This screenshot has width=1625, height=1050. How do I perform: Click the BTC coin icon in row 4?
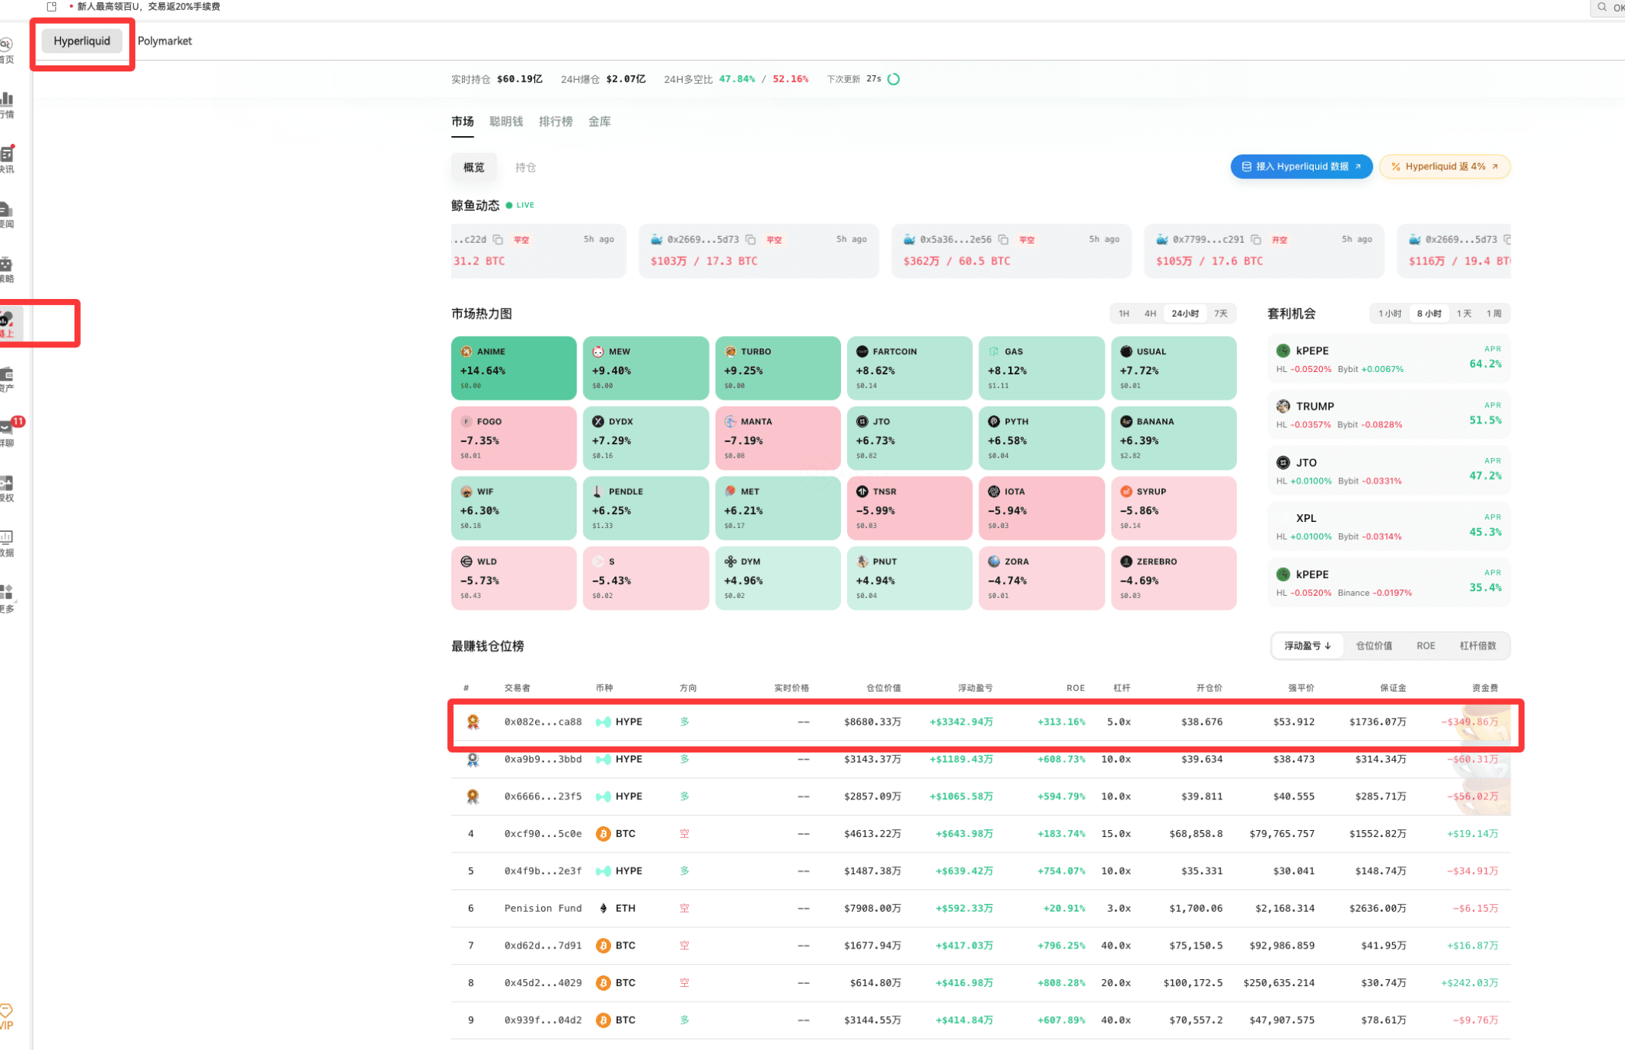[x=603, y=834]
